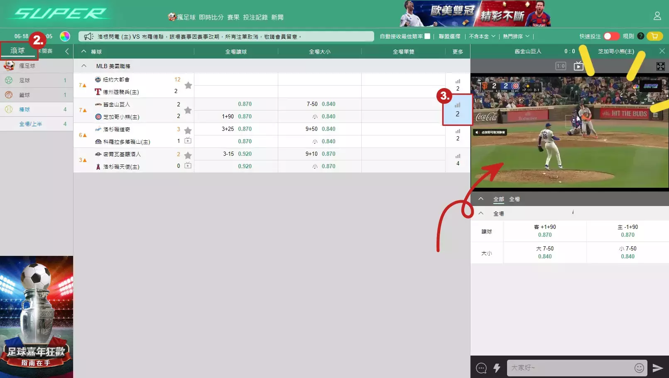Open the chat bubble icon

[481, 368]
